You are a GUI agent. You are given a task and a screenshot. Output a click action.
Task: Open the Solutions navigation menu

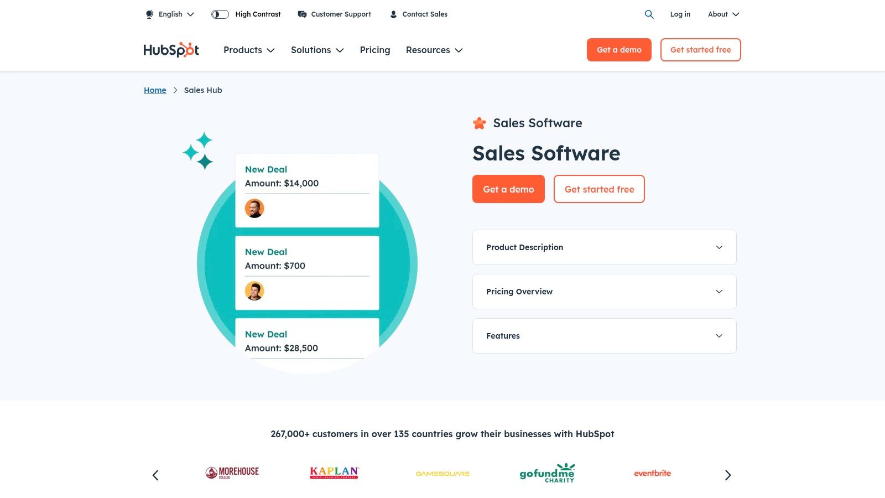coord(316,50)
